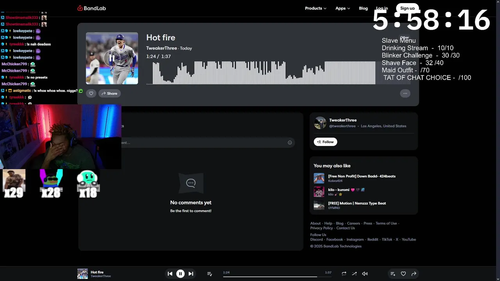Open the TikTok follow link

click(387, 240)
